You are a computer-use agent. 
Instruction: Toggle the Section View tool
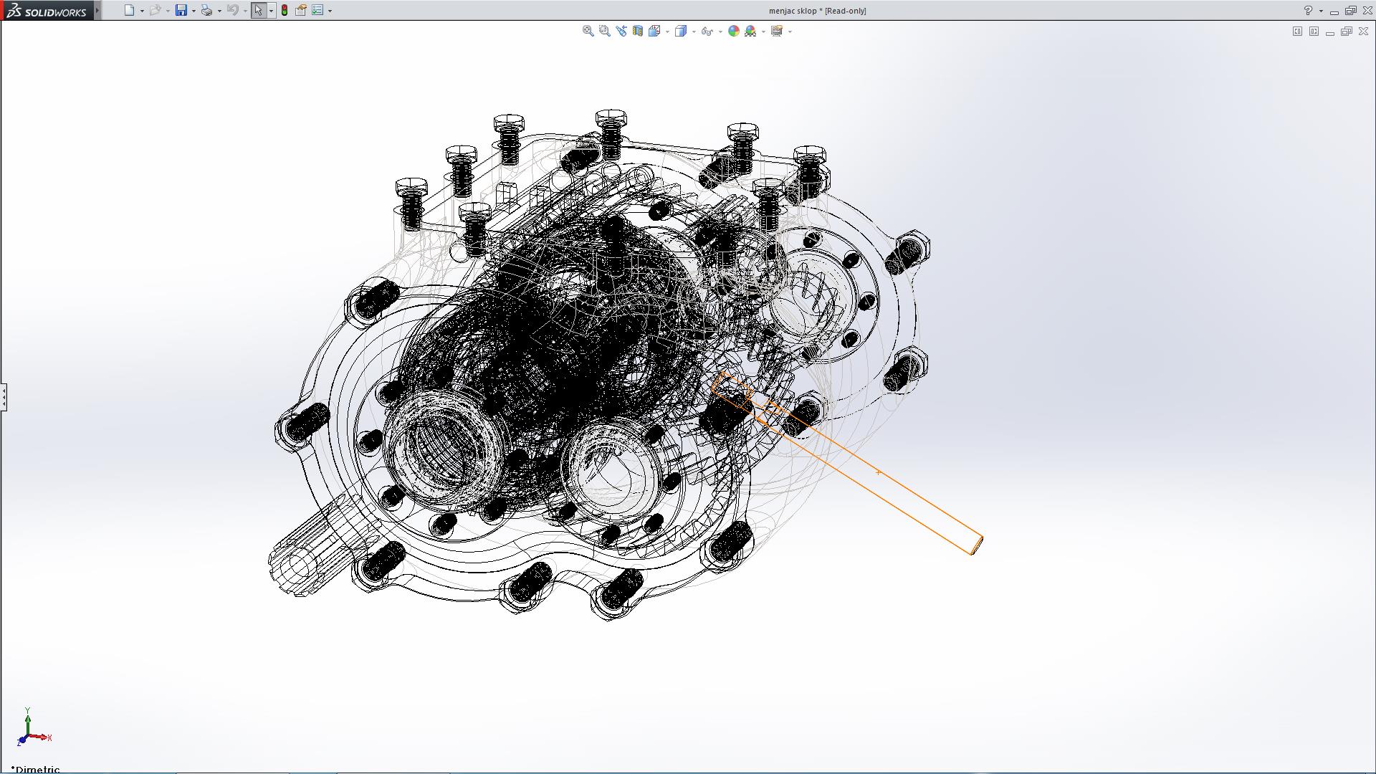(637, 31)
